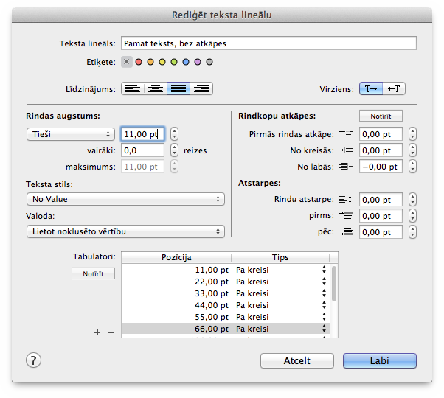Open tab type popup for 55,00 pt

point(324,317)
